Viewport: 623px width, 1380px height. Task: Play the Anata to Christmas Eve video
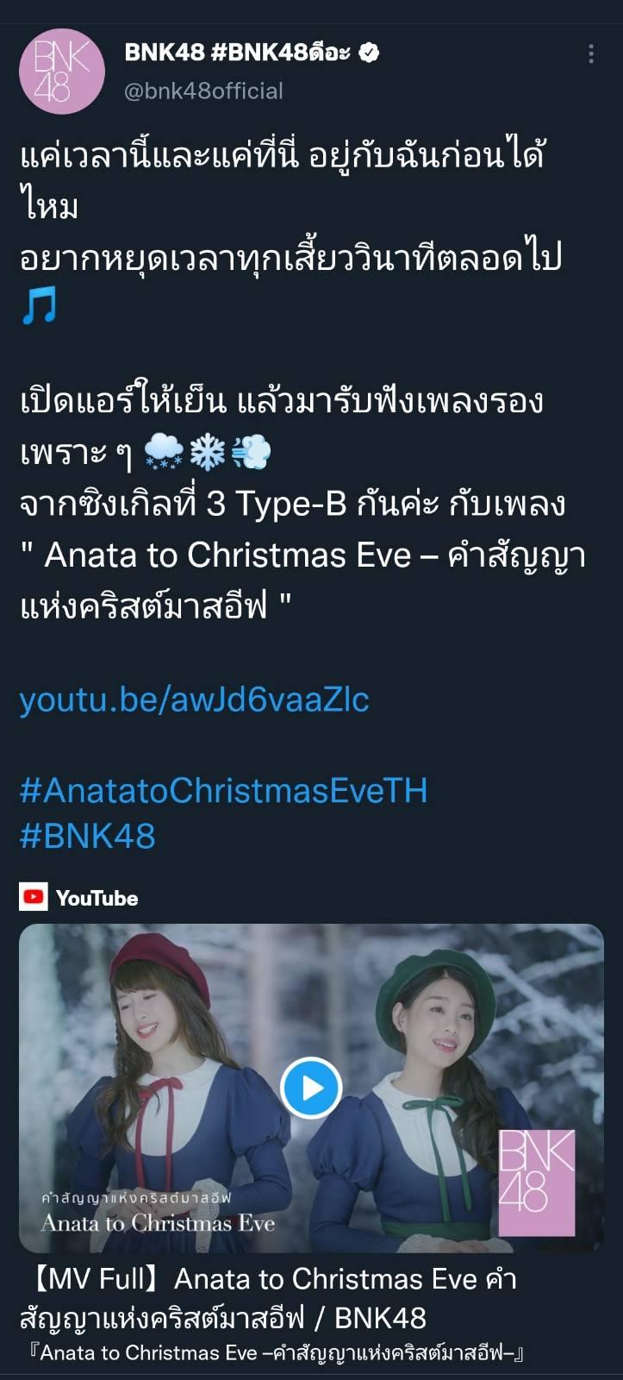tap(311, 1088)
